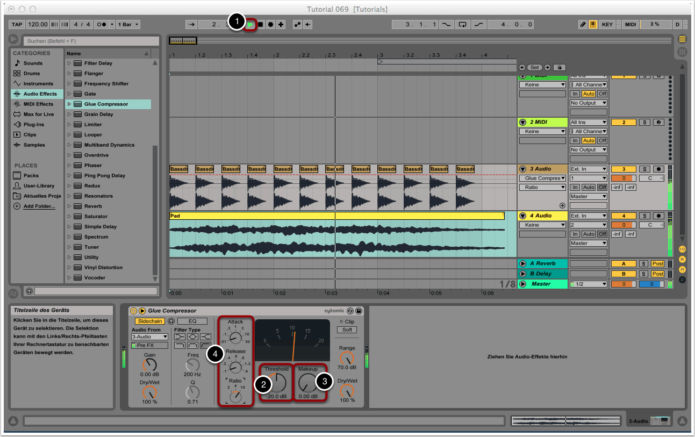695x437 pixels.
Task: Click the Glue Compressor save preset icon
Action: tap(359, 311)
